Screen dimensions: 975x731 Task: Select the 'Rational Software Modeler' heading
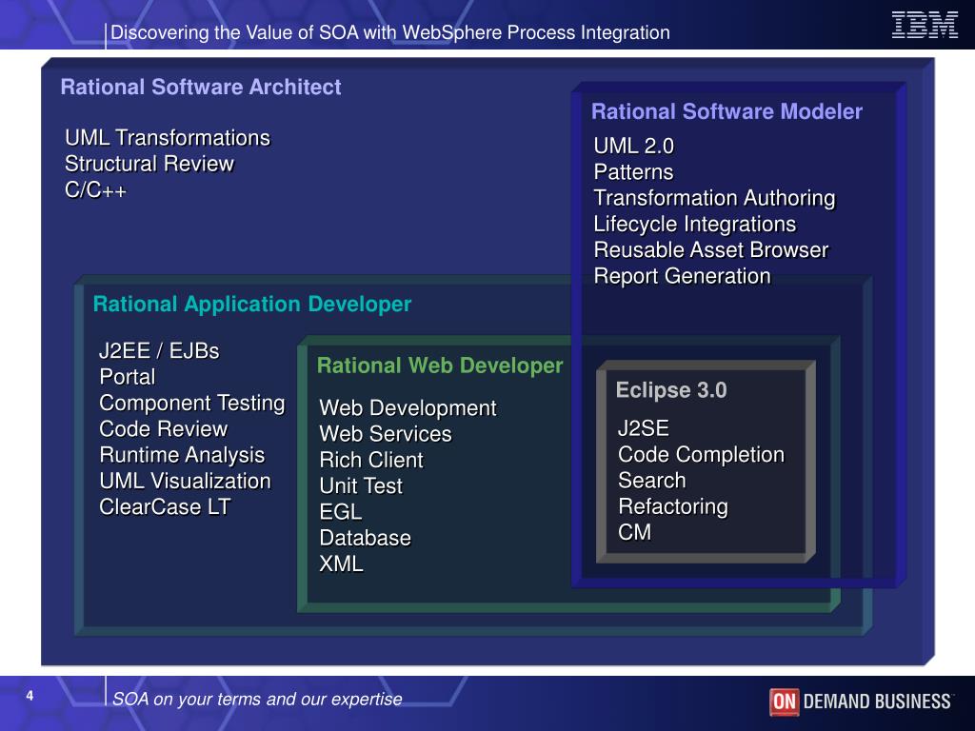[726, 111]
